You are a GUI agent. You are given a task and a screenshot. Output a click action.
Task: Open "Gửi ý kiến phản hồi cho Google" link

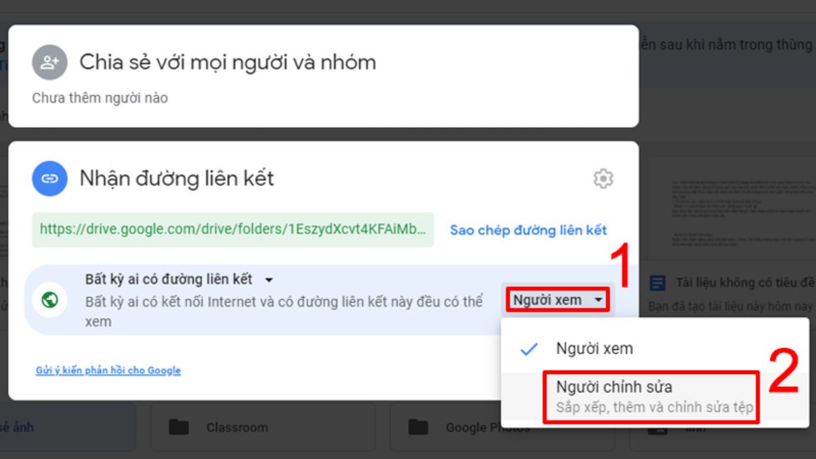[108, 371]
